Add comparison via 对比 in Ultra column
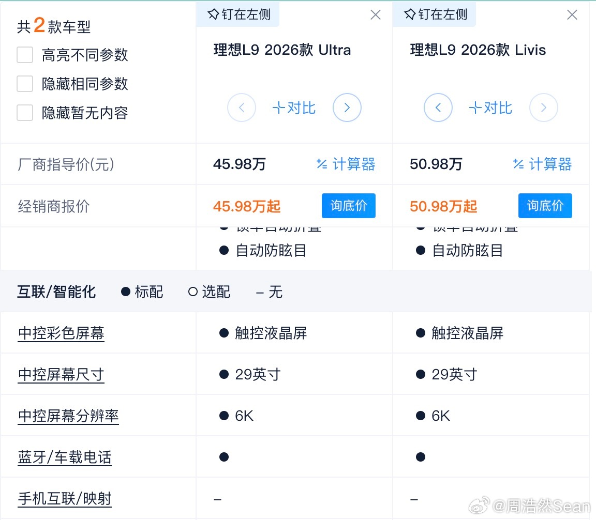The width and height of the screenshot is (596, 520). [294, 108]
